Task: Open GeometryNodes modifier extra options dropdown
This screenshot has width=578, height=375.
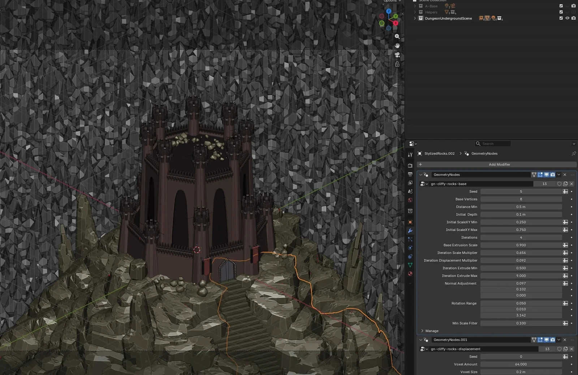Action: (559, 175)
